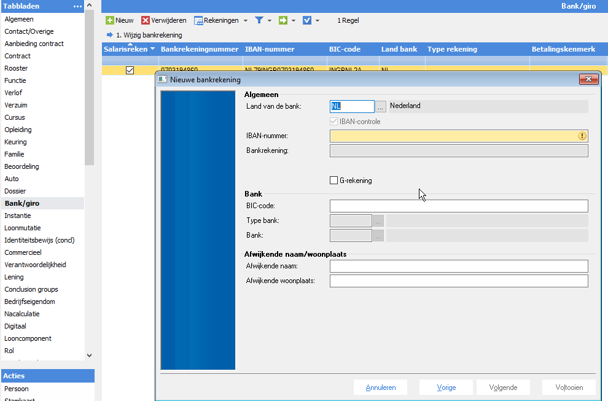Image resolution: width=608 pixels, height=401 pixels.
Task: Open the Type bank lookup button
Action: click(378, 220)
